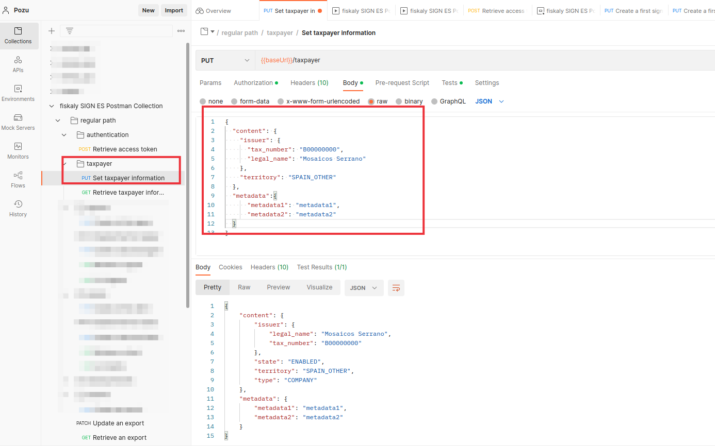The width and height of the screenshot is (715, 446).
Task: Open the Flows sidebar section
Action: click(x=18, y=180)
